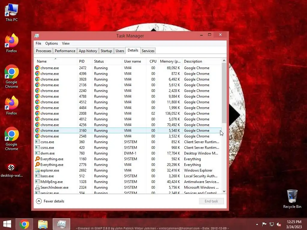This screenshot has width=307, height=230.
Task: Select the 136,052 K memory cell
Action: coord(172,114)
